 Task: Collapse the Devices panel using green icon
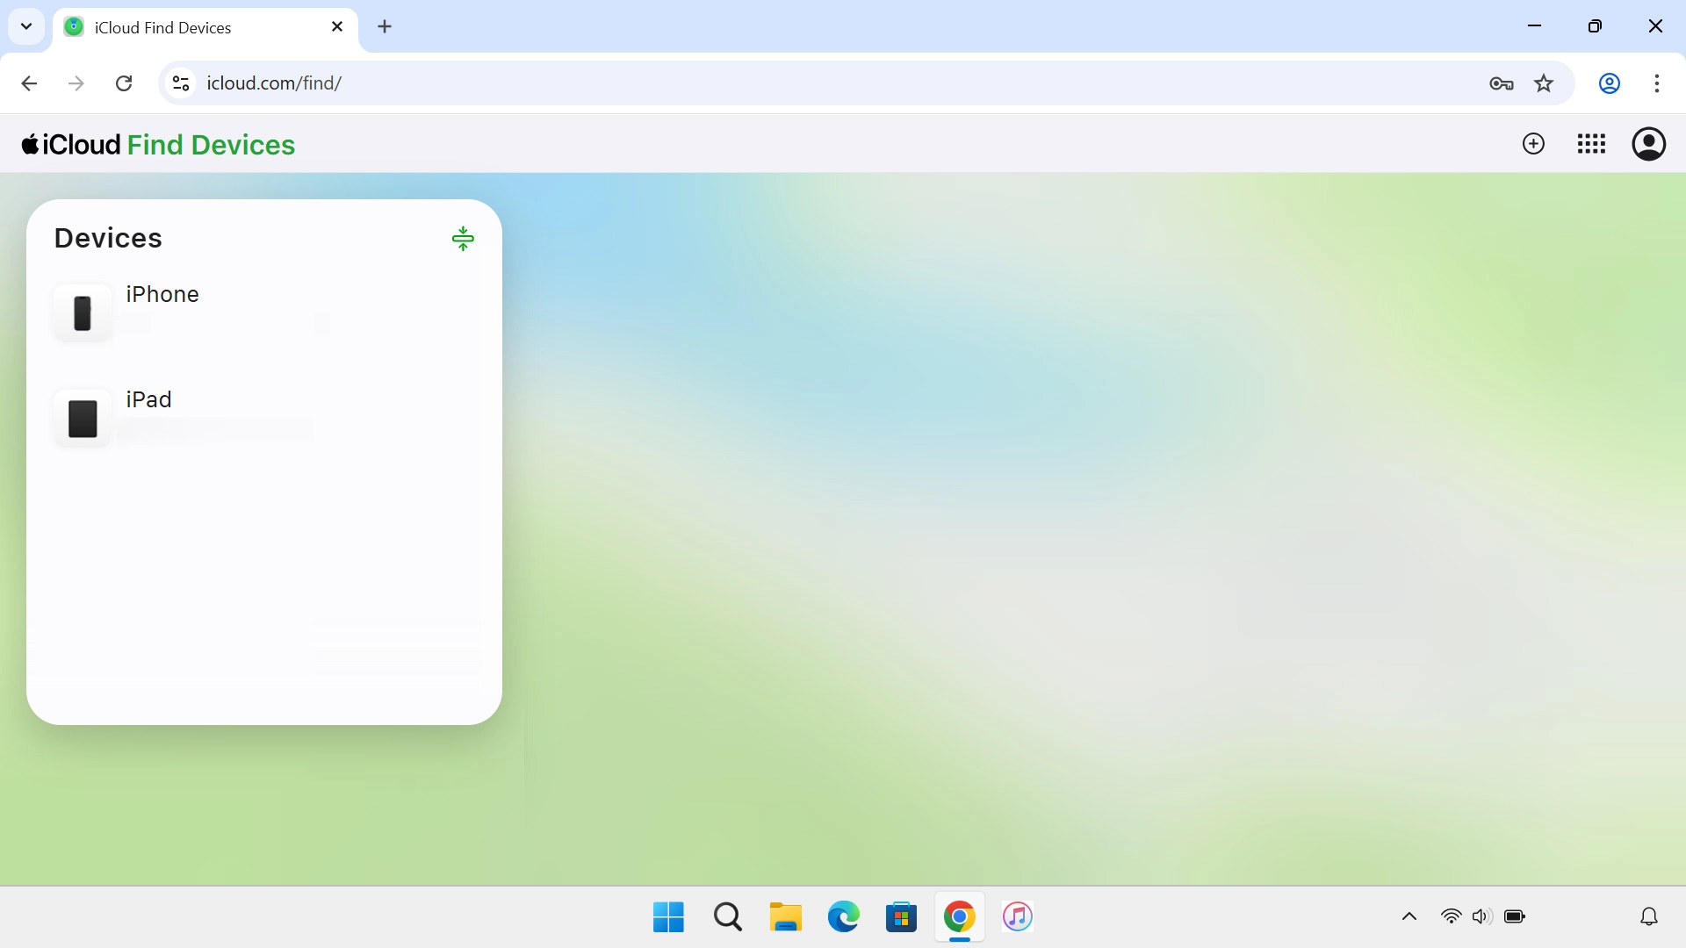point(463,239)
